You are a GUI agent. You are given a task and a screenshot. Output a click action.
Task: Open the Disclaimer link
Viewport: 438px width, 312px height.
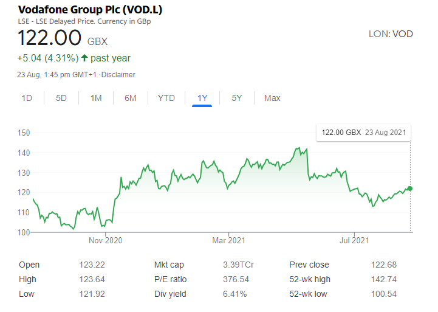tap(118, 75)
